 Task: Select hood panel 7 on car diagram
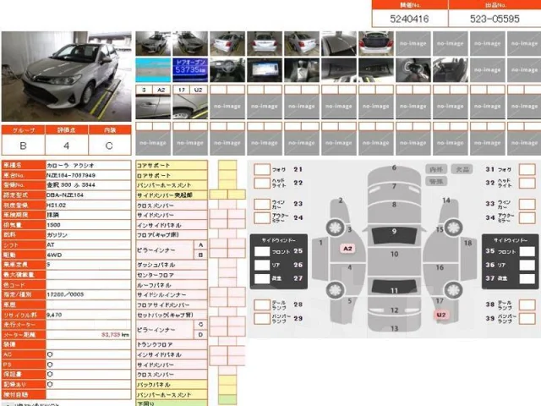[394, 188]
